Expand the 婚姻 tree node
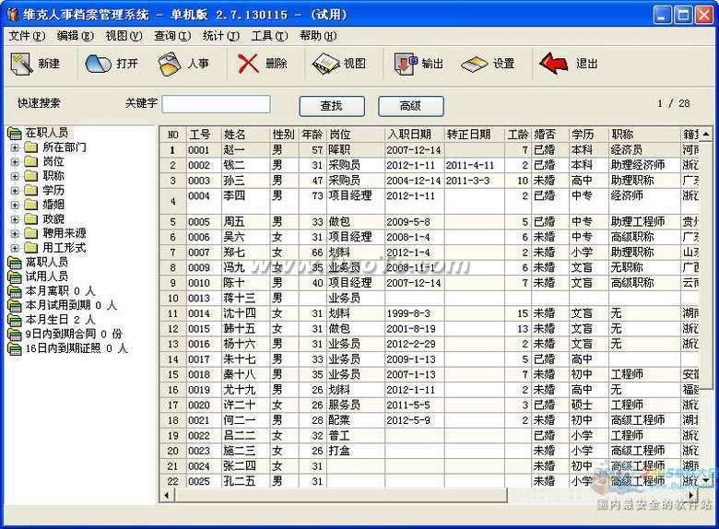The height and width of the screenshot is (529, 719). (15, 205)
